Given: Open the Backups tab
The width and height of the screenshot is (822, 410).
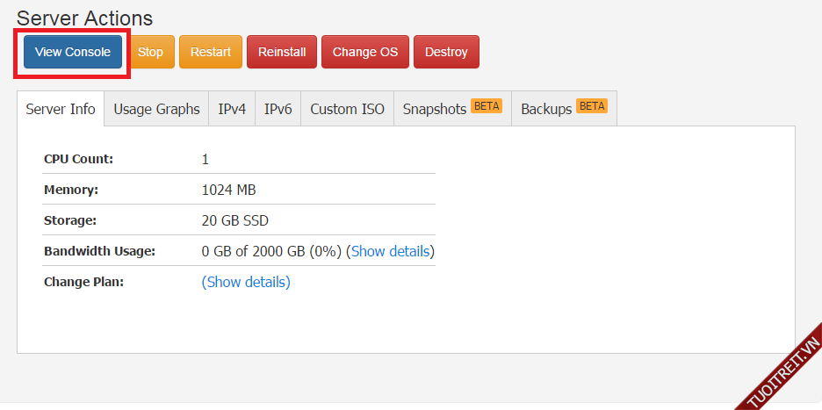Looking at the screenshot, I should 546,109.
